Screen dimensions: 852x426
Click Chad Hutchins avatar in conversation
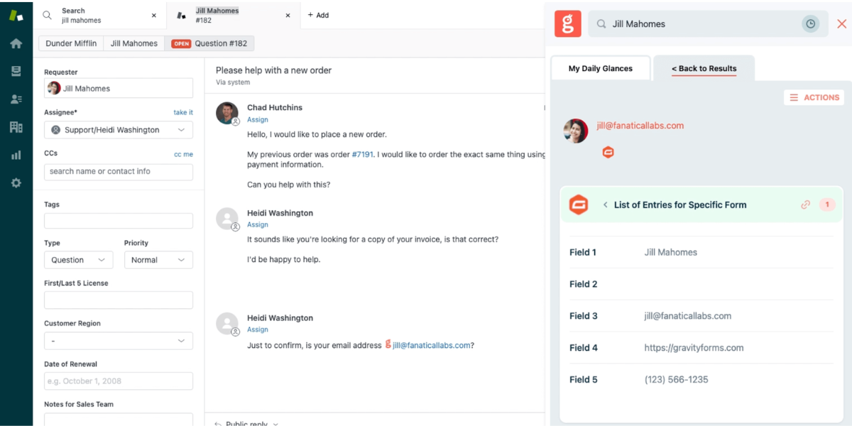(226, 113)
